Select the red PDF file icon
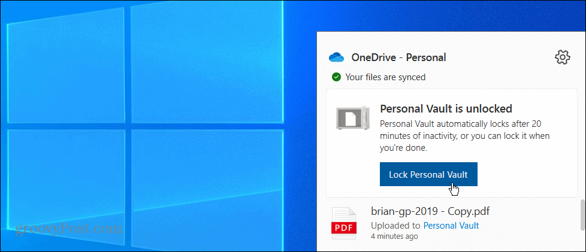This screenshot has width=586, height=252. click(x=344, y=223)
